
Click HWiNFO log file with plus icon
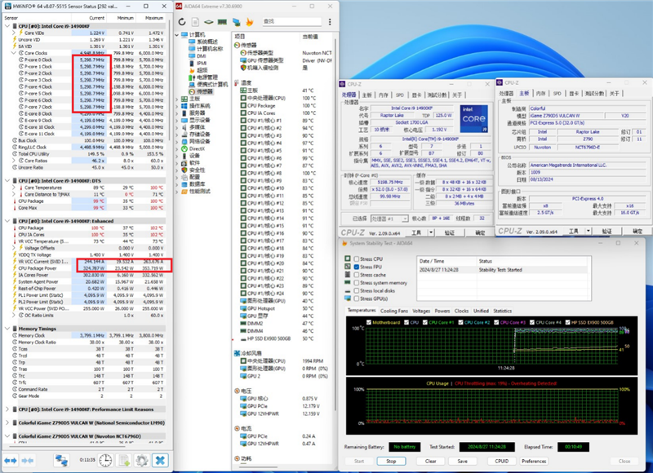pyautogui.click(x=124, y=461)
